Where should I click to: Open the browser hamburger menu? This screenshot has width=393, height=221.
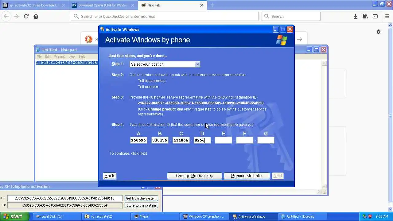point(387,16)
